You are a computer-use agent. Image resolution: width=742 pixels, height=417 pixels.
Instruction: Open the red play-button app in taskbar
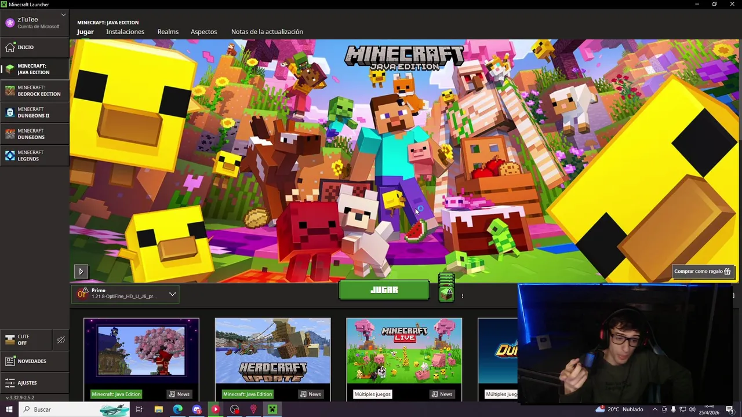(x=215, y=409)
